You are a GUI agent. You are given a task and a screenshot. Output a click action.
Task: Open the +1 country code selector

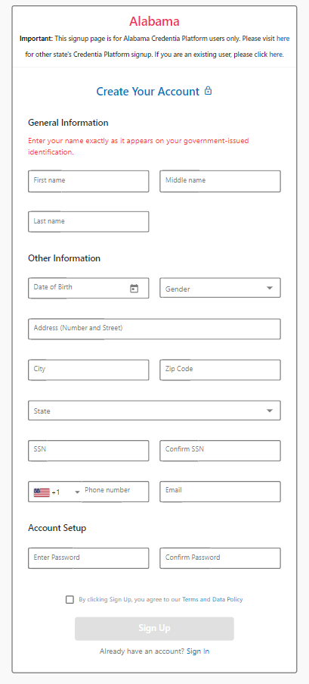(55, 492)
